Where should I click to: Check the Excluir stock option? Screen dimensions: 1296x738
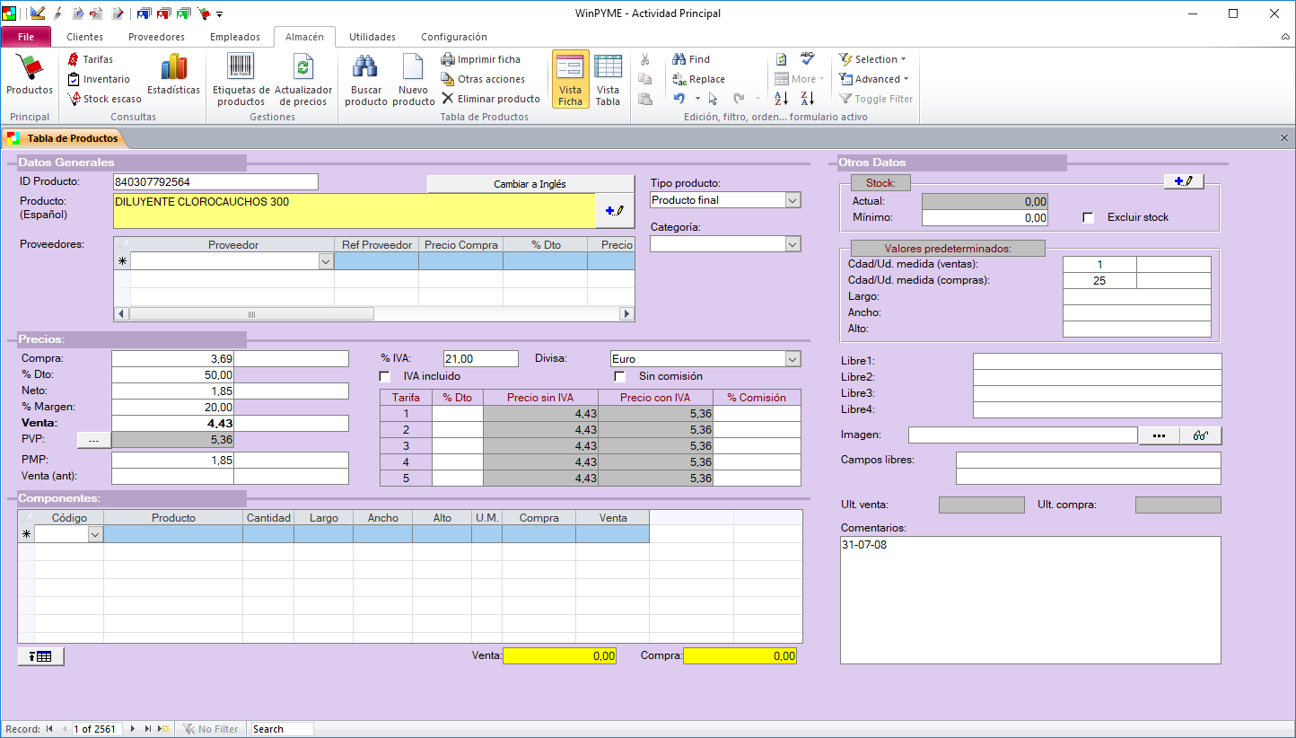click(x=1089, y=217)
